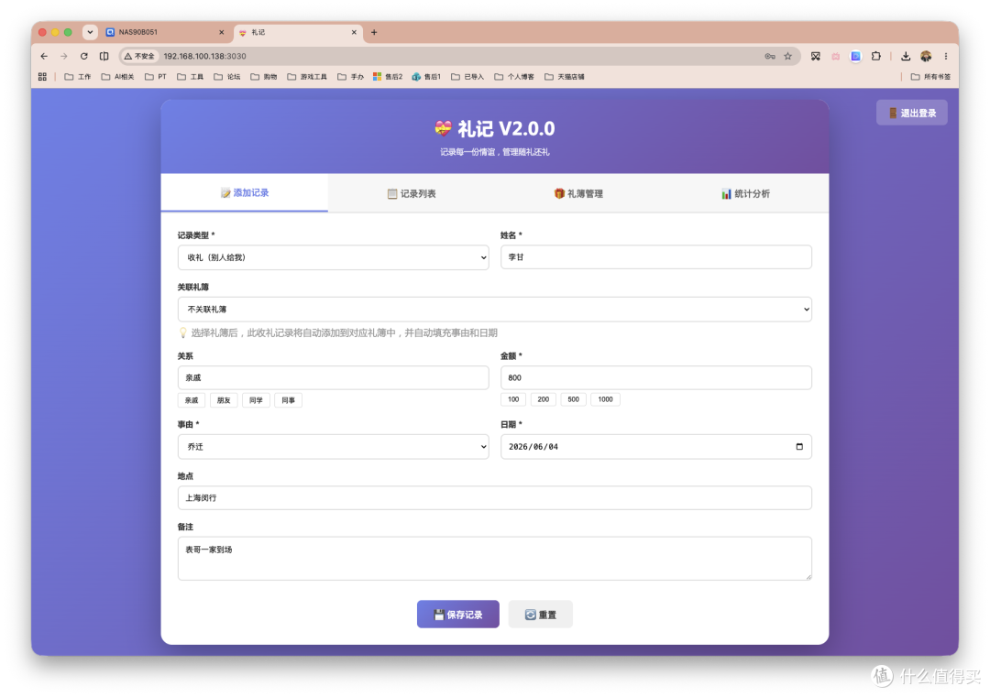Select the 亲戚 relationship chip
990x697 pixels.
click(192, 400)
